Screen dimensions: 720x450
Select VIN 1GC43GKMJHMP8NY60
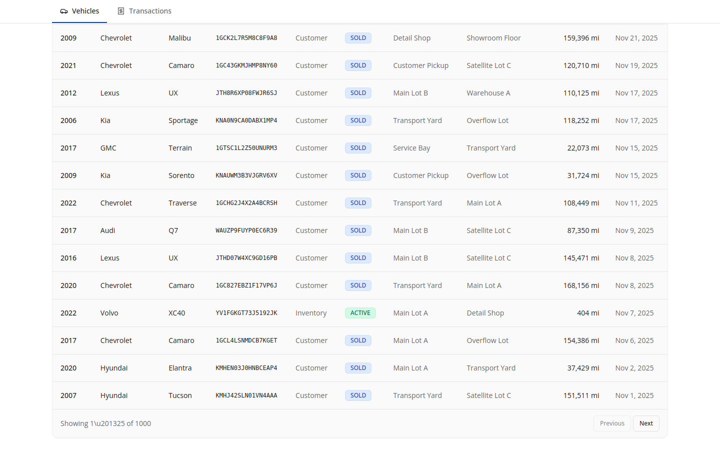(x=246, y=65)
